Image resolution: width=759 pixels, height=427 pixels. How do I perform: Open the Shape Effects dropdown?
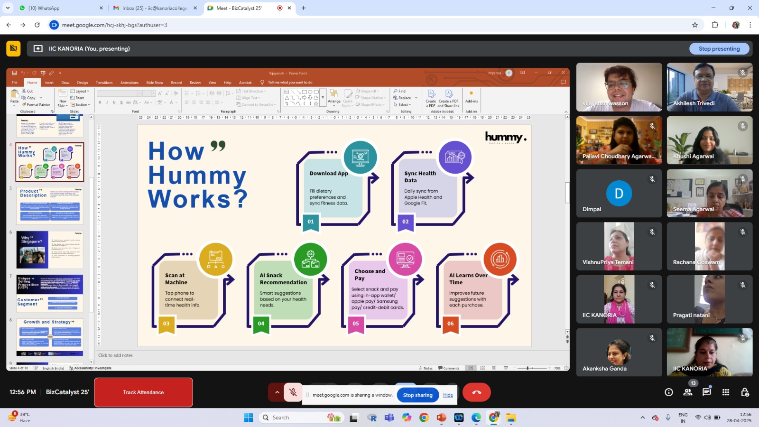370,105
